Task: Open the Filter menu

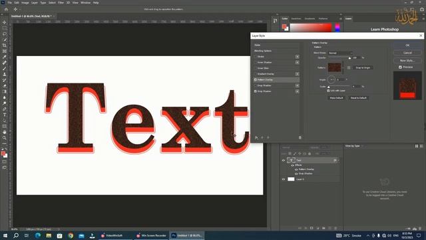Action: pos(61,3)
